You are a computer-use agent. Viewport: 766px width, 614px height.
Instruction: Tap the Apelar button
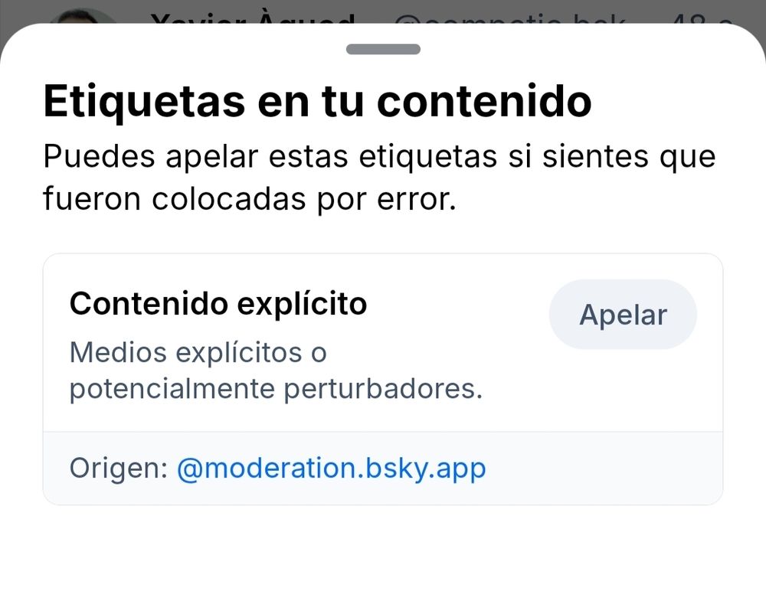pyautogui.click(x=623, y=315)
